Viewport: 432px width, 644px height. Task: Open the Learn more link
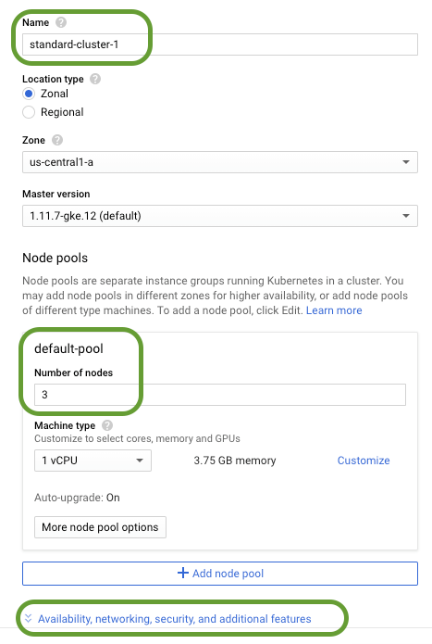click(334, 310)
